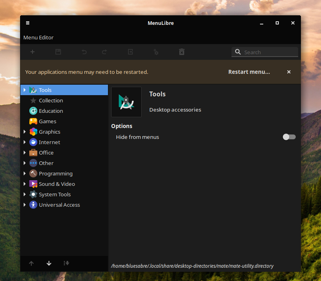Click the sort alphabetically icon at bottom
This screenshot has width=321, height=281.
click(67, 263)
